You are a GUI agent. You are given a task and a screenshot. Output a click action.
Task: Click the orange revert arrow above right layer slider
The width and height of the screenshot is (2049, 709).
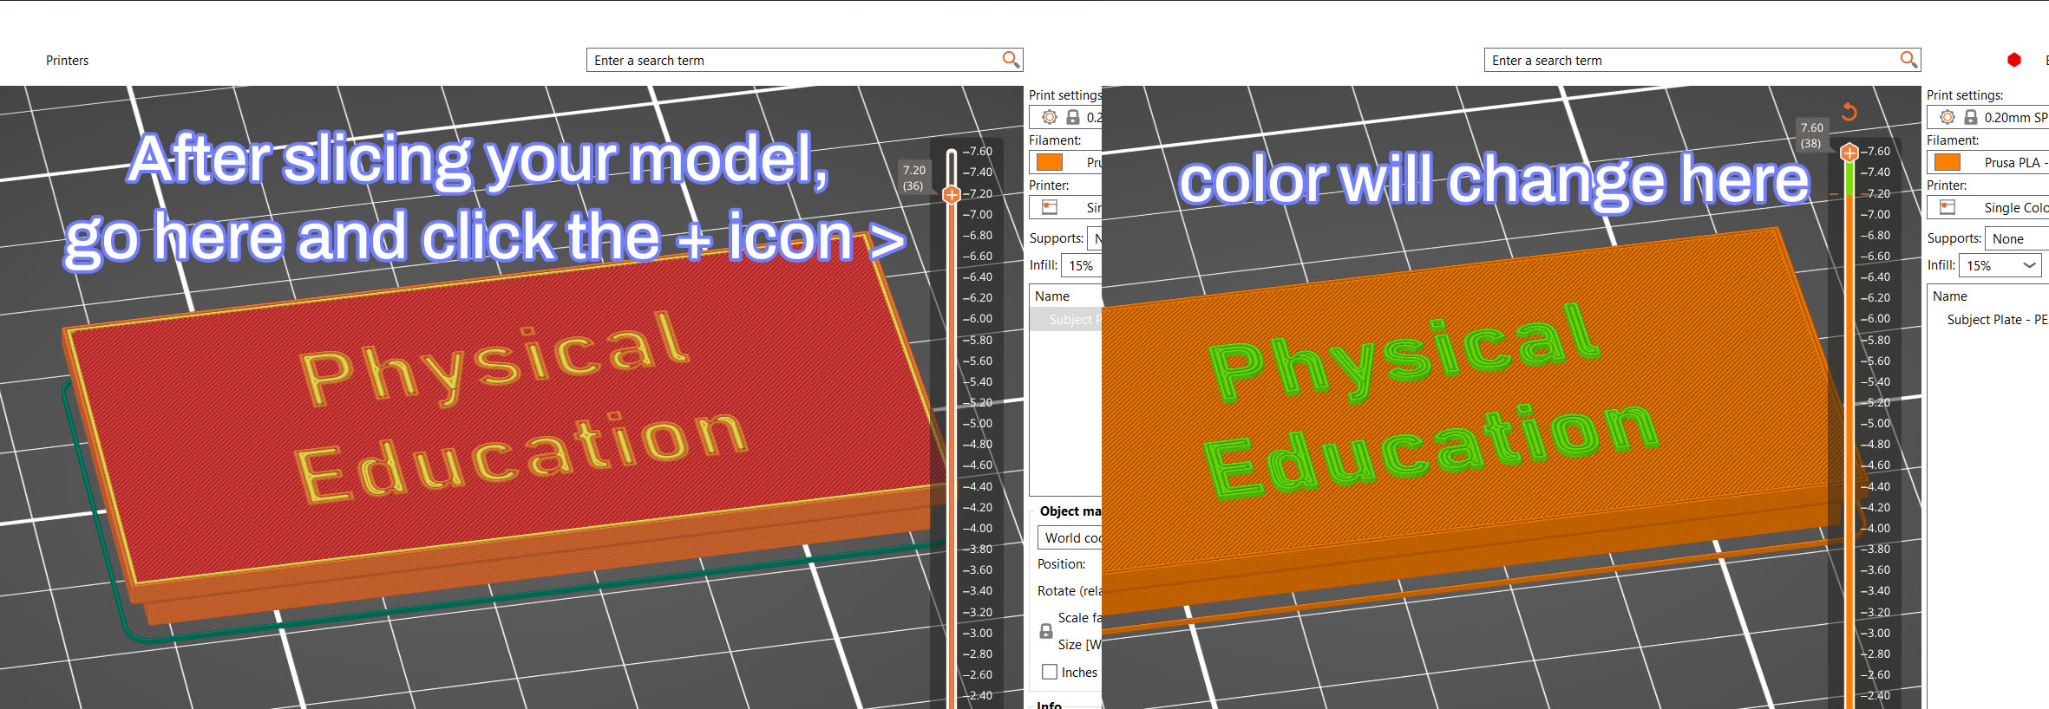(x=1849, y=112)
